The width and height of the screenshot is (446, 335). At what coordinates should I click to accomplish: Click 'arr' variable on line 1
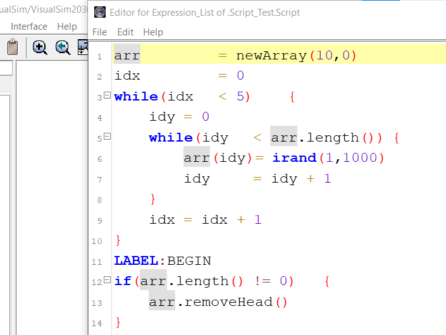pos(127,56)
